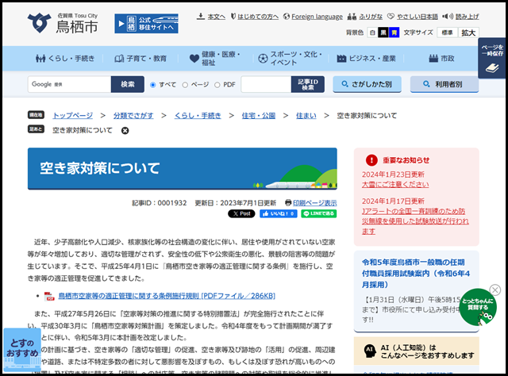This screenshot has width=508, height=376.
Task: Open the 市政 menu item
Action: (x=442, y=58)
